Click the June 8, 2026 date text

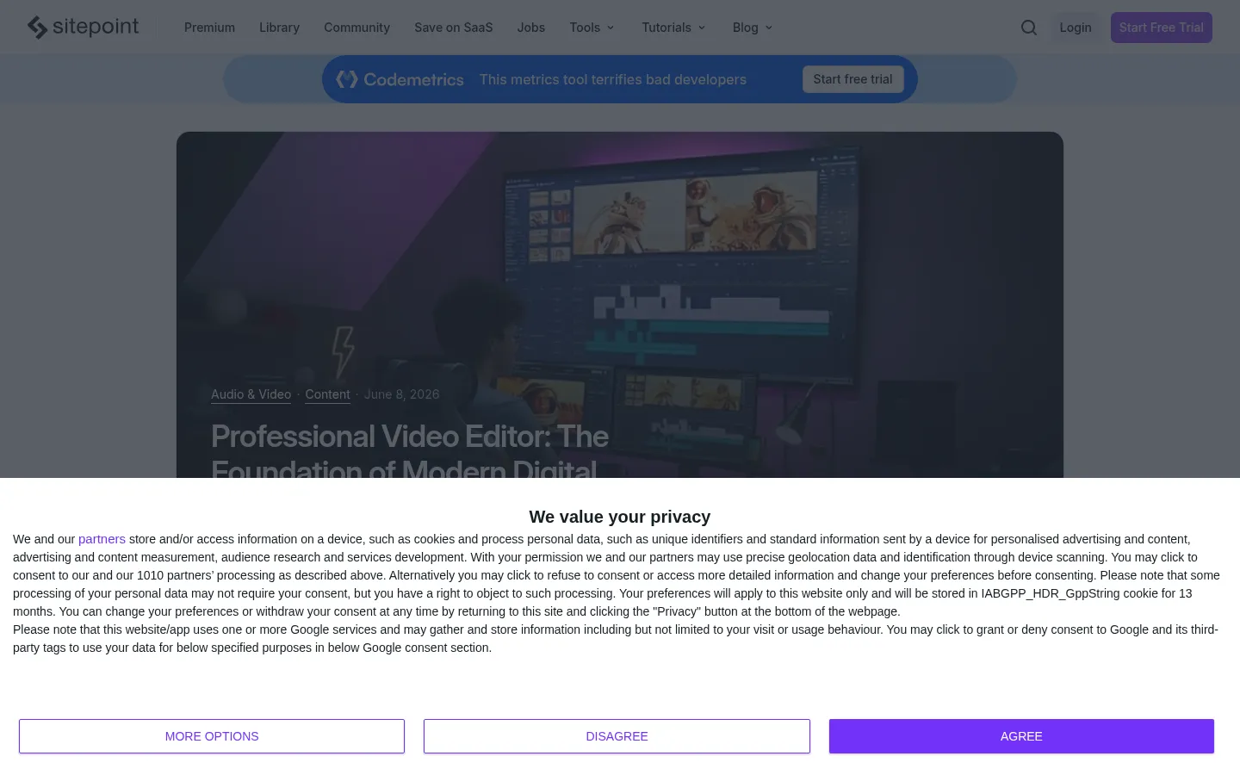tap(401, 394)
